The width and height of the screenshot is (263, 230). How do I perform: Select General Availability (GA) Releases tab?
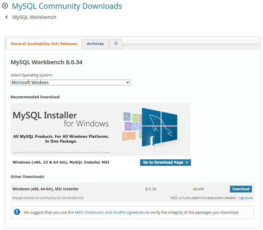tap(44, 44)
